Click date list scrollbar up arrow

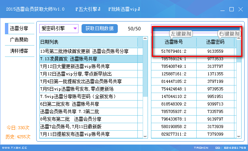coord(145,38)
